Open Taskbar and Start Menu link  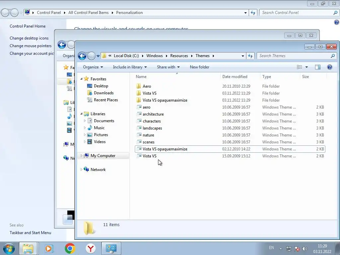coord(30,233)
